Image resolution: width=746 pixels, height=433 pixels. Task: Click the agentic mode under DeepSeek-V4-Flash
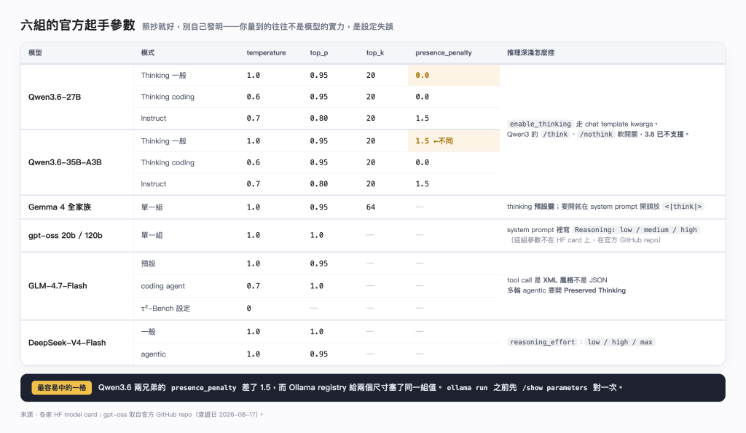point(153,354)
